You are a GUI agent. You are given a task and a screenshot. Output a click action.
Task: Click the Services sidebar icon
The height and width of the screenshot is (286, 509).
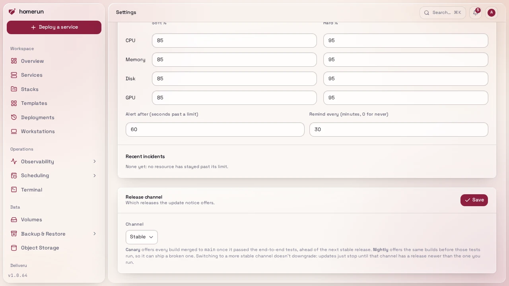(14, 75)
